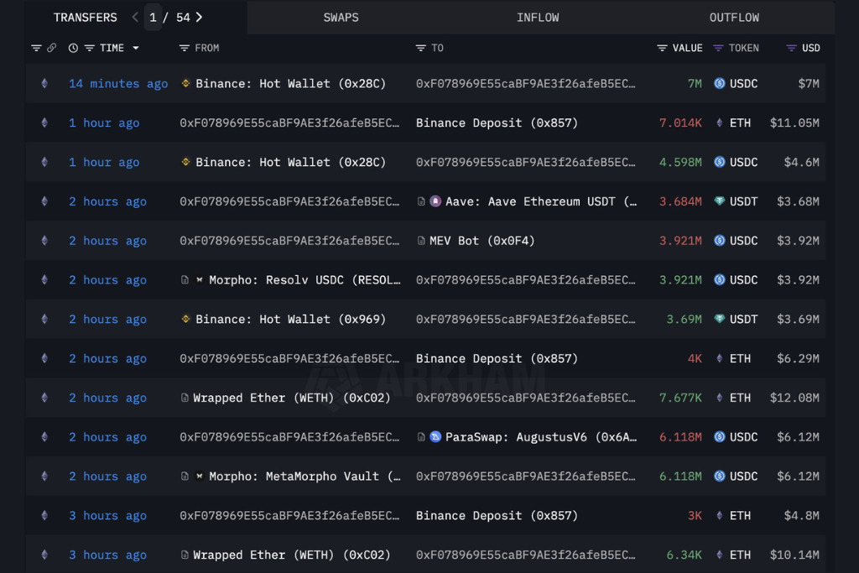
Task: Go to next transfers page
Action: pos(200,18)
